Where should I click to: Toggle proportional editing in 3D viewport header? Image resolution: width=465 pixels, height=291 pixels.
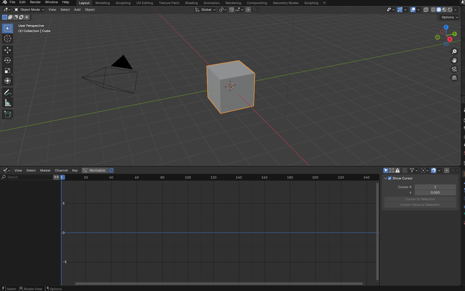[x=248, y=10]
